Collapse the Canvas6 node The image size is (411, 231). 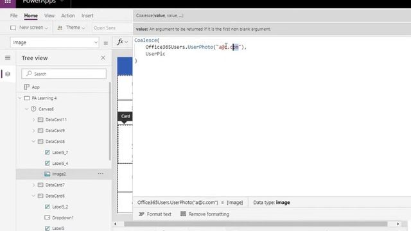(x=27, y=109)
